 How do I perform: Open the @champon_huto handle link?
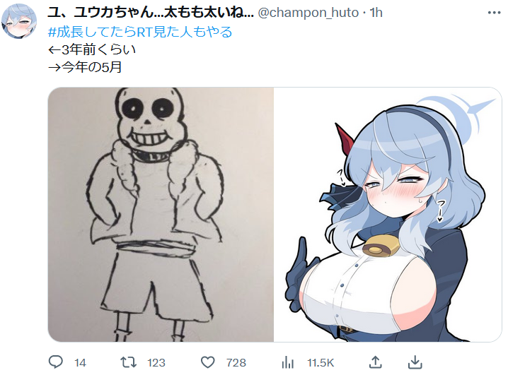[x=308, y=13]
